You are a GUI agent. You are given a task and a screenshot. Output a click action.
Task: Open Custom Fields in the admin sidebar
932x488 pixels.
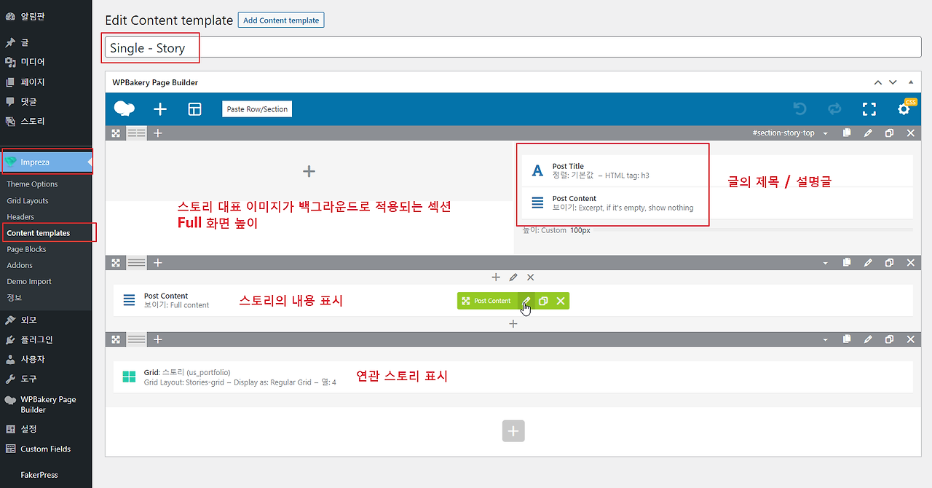(x=46, y=449)
